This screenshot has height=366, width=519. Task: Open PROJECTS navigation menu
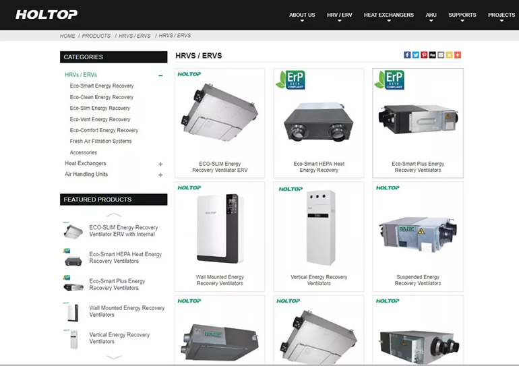pyautogui.click(x=501, y=16)
